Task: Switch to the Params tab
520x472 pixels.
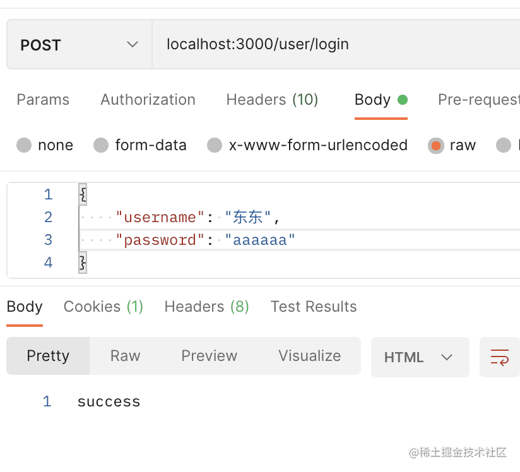Action: [43, 100]
